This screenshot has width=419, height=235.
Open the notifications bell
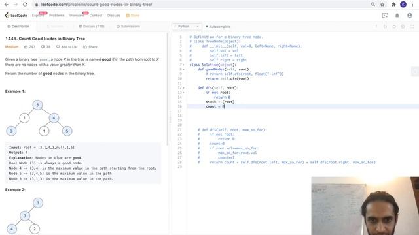pyautogui.click(x=397, y=16)
